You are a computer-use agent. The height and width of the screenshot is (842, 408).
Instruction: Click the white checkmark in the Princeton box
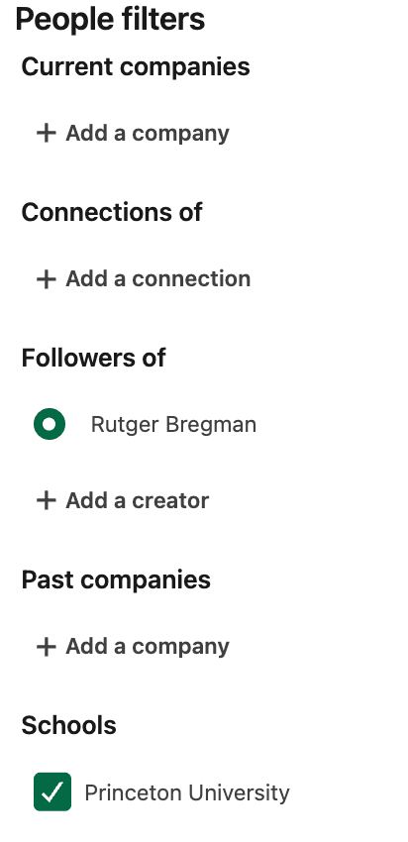pyautogui.click(x=52, y=792)
